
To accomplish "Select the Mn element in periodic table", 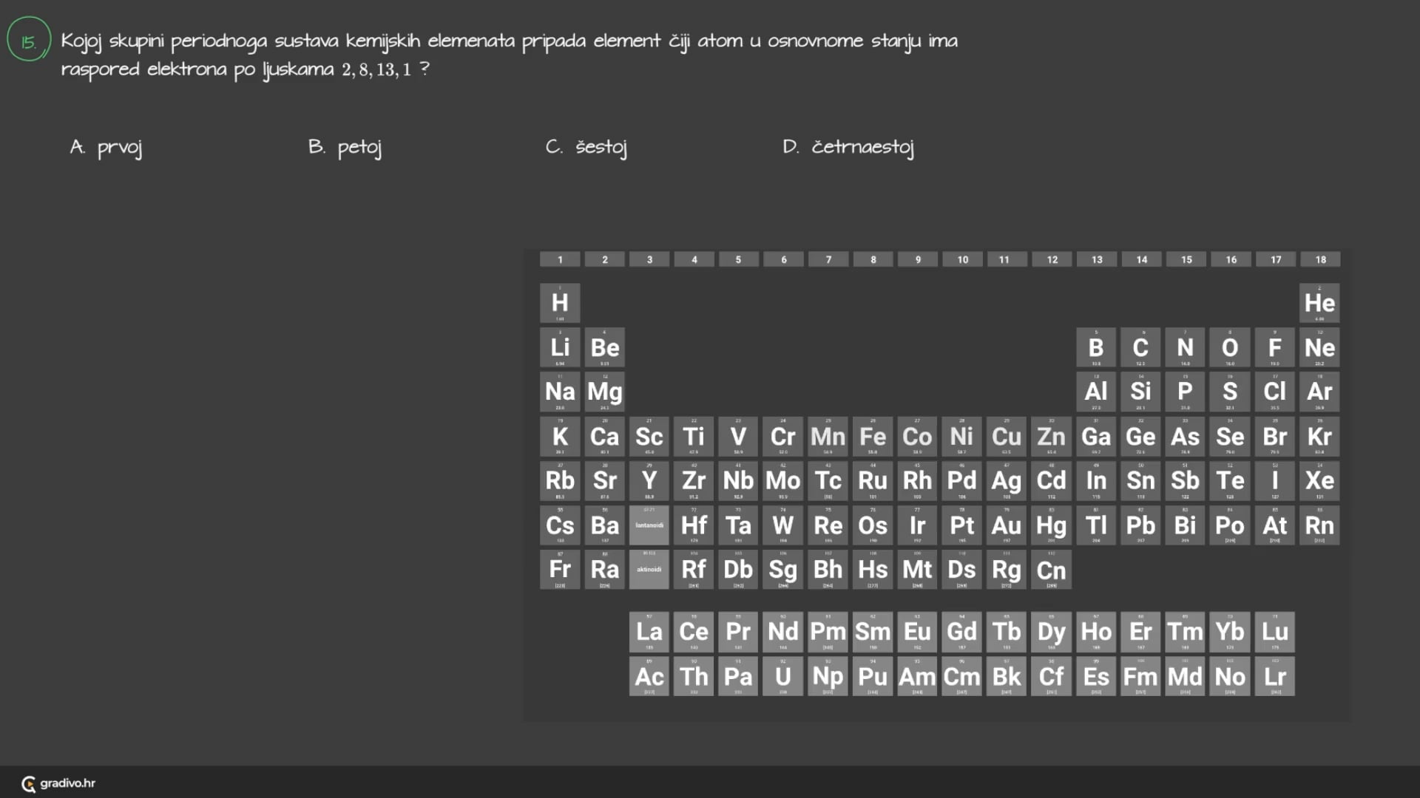I will coord(828,437).
